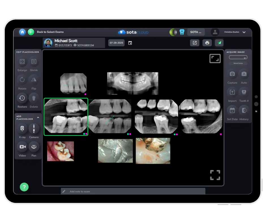Import an image into the exam
Viewport: 266px width, 223px height.
[232, 92]
